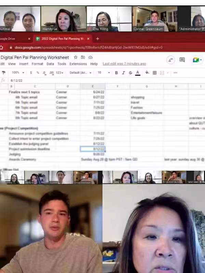The width and height of the screenshot is (205, 273).
Task: Toggle italic formatting
Action: coord(123,73)
